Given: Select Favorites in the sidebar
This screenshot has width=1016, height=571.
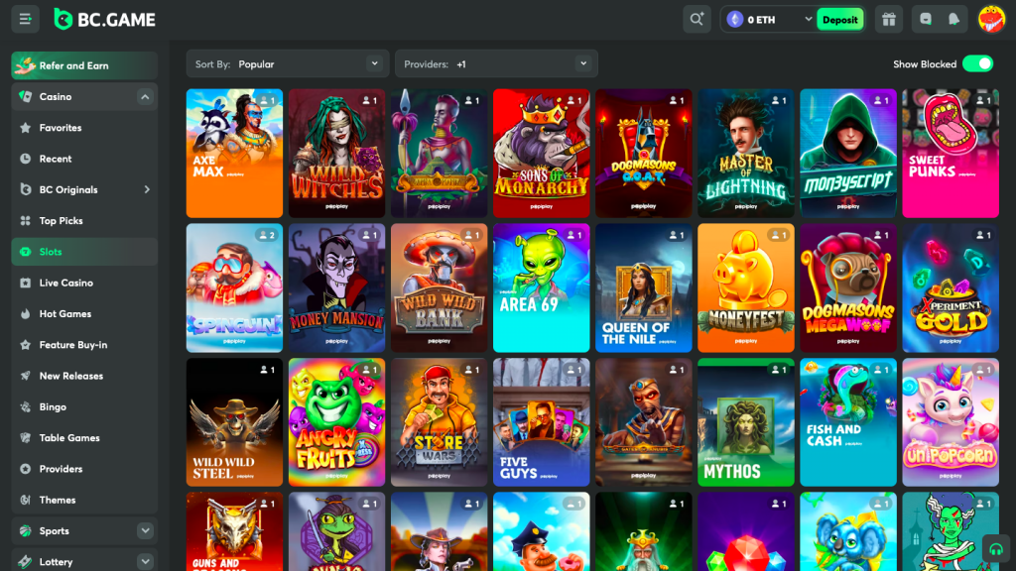Looking at the screenshot, I should click(x=84, y=128).
